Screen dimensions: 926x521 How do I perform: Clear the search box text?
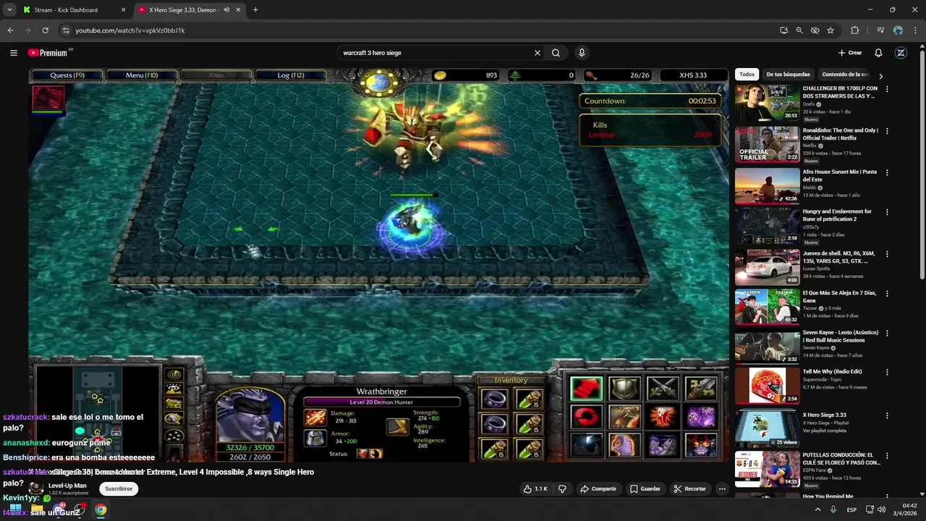(x=538, y=53)
